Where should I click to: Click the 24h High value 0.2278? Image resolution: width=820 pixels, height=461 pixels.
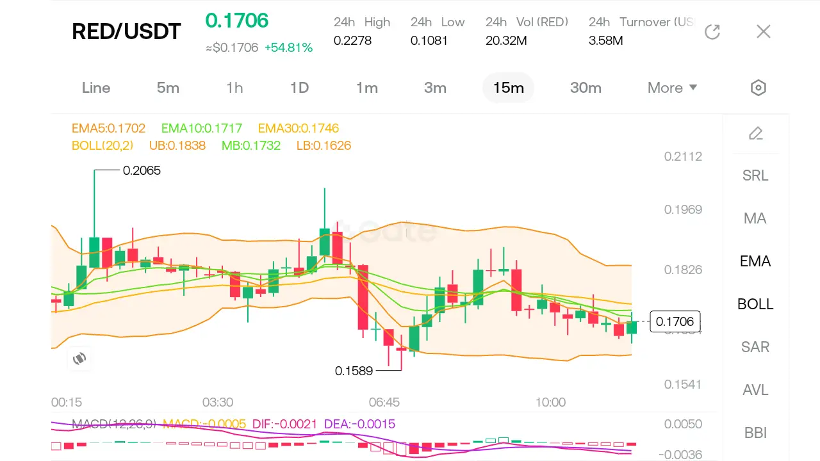(352, 41)
